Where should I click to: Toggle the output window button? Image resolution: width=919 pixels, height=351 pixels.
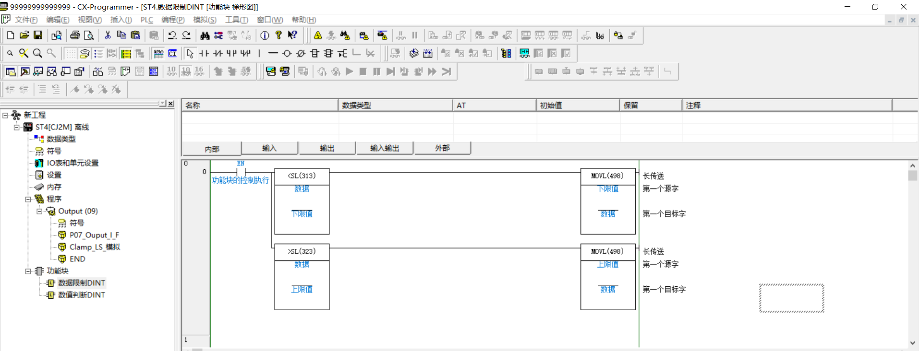24,71
